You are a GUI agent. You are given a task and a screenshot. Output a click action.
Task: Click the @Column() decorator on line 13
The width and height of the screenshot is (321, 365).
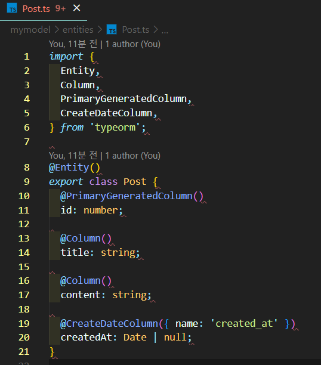[x=86, y=239]
